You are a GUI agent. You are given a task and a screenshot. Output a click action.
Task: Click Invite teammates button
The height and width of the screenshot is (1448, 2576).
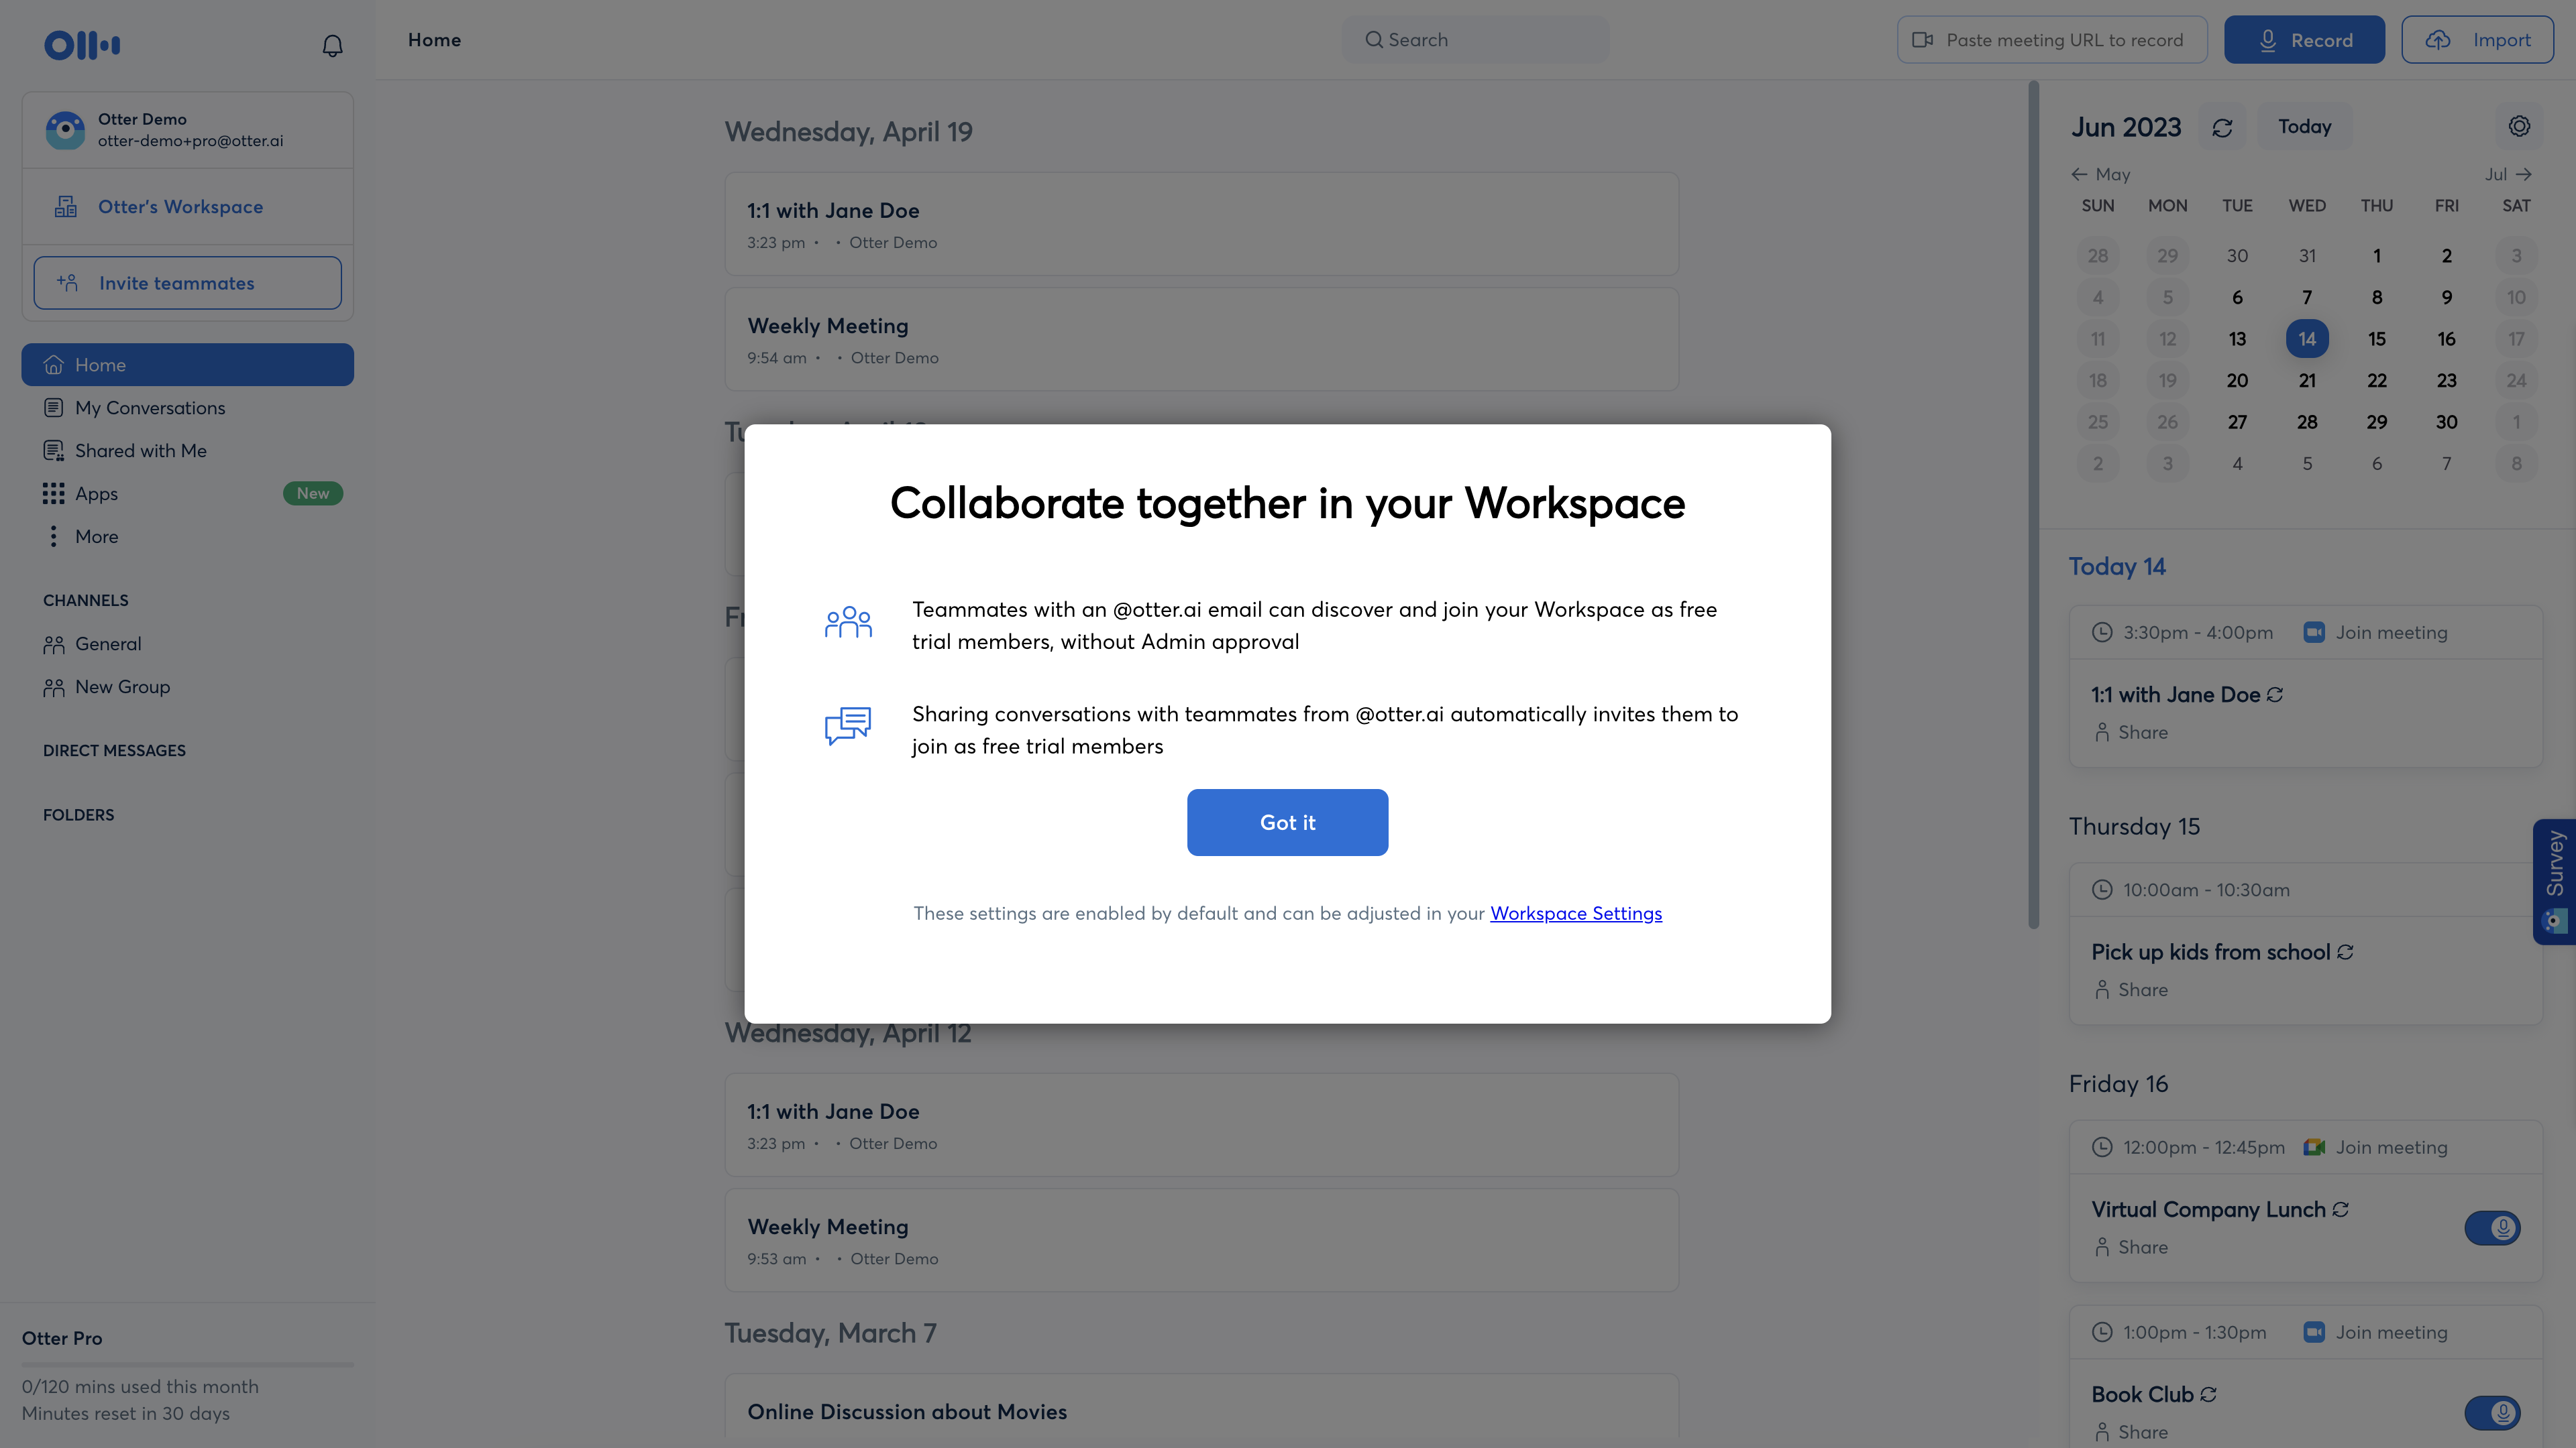188,283
